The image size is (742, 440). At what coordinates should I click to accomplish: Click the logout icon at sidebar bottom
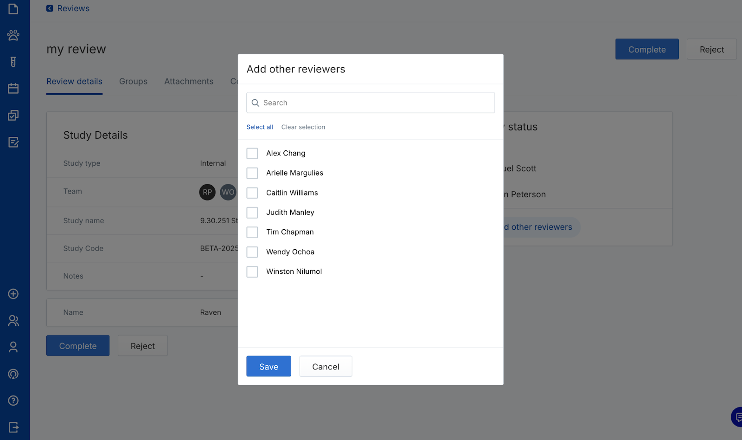click(x=13, y=427)
